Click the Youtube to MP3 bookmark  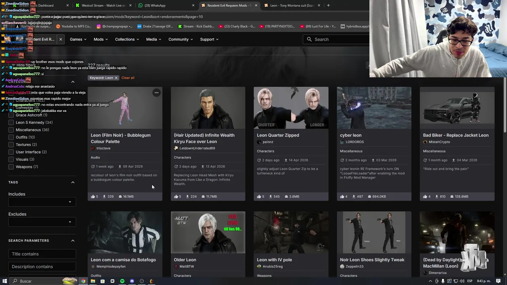tap(74, 27)
